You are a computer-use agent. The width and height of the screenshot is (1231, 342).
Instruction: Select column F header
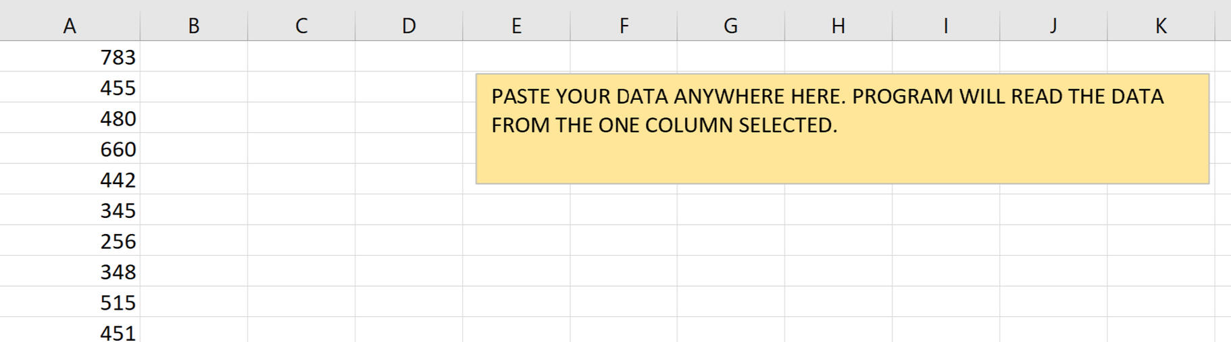[624, 26]
